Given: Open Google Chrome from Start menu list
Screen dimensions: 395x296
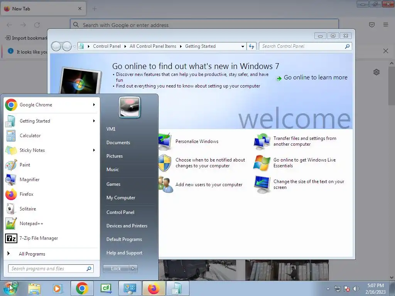Looking at the screenshot, I should point(51,105).
